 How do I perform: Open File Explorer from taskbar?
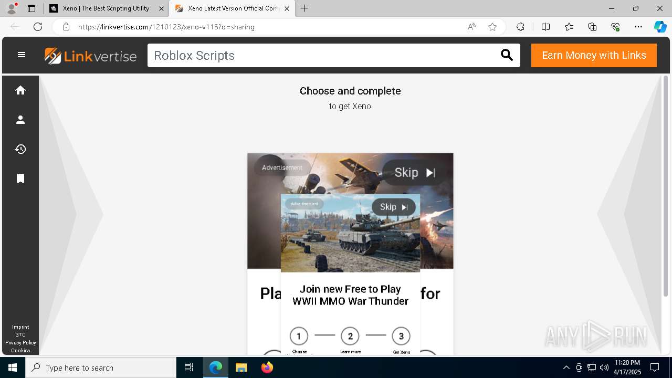241,367
